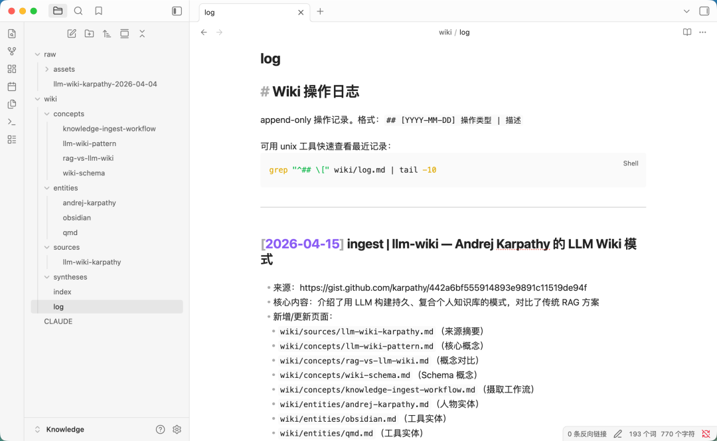Open the karpathy gist GitHub link

[443, 288]
